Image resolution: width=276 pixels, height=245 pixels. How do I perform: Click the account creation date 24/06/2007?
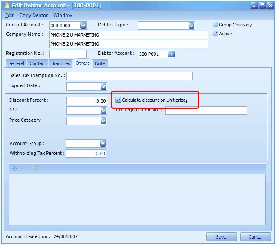click(66, 236)
